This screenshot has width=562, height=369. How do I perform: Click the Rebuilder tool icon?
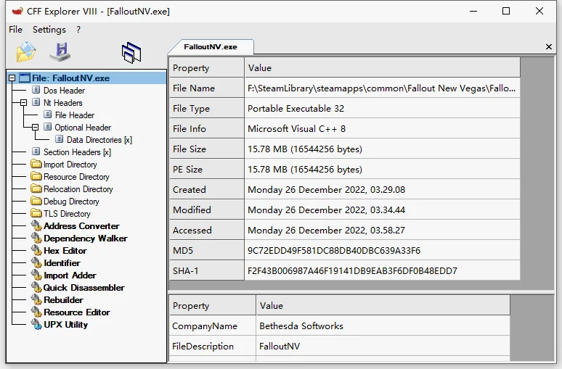coord(36,299)
